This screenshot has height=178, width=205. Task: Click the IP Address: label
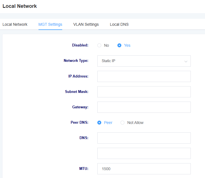click(x=78, y=76)
